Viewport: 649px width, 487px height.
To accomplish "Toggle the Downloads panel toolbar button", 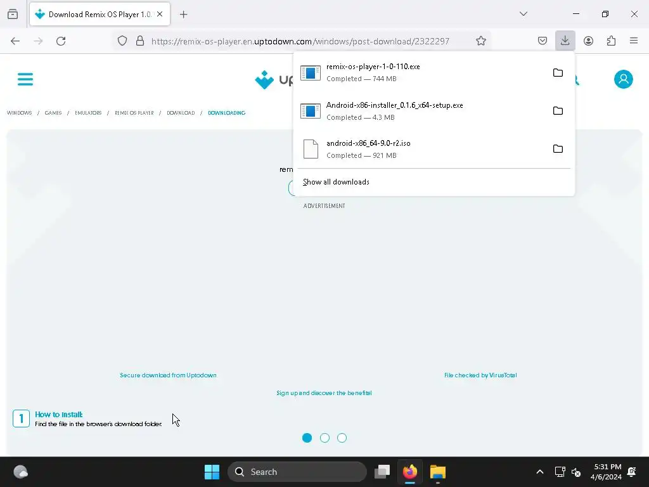I will click(565, 41).
